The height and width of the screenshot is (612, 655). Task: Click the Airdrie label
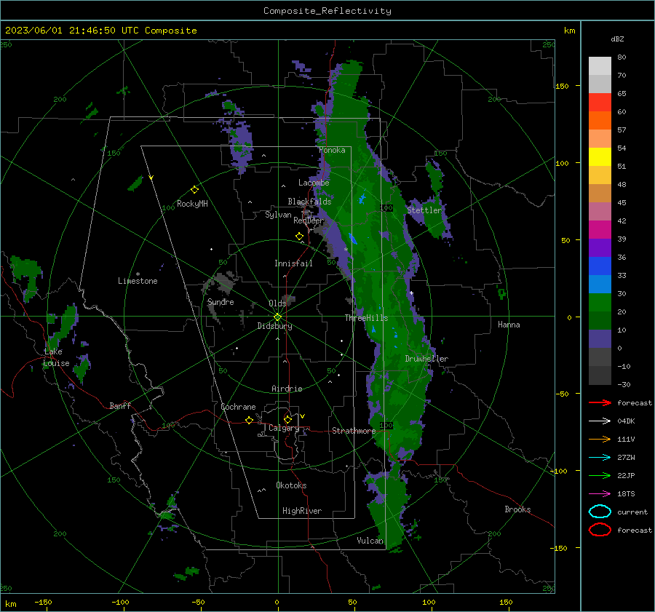(287, 389)
